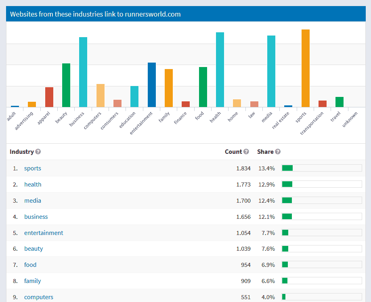This screenshot has width=371, height=302.
Task: Open the health industry link
Action: (x=33, y=184)
